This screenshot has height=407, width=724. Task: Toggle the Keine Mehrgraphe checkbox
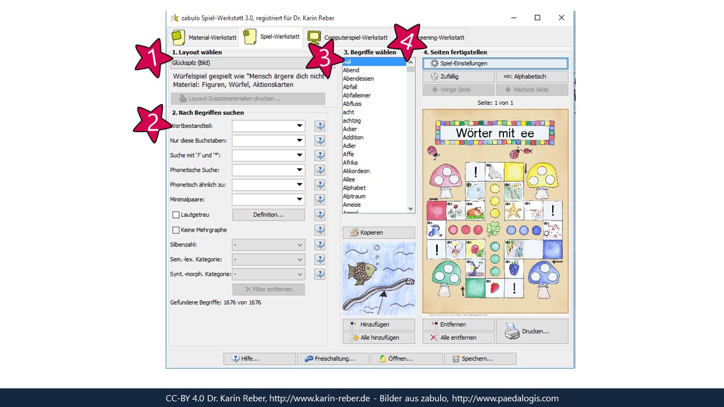pos(176,230)
